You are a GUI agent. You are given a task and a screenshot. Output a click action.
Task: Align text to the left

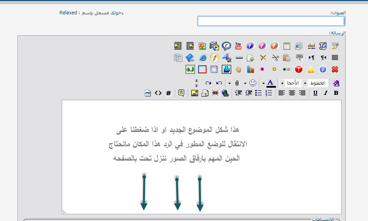click(x=282, y=93)
